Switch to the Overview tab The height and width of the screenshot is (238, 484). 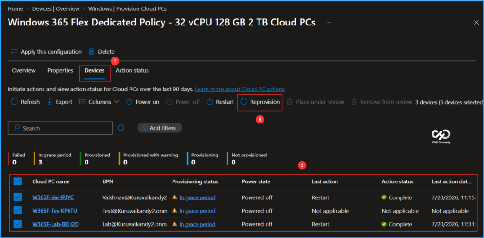pyautogui.click(x=24, y=71)
